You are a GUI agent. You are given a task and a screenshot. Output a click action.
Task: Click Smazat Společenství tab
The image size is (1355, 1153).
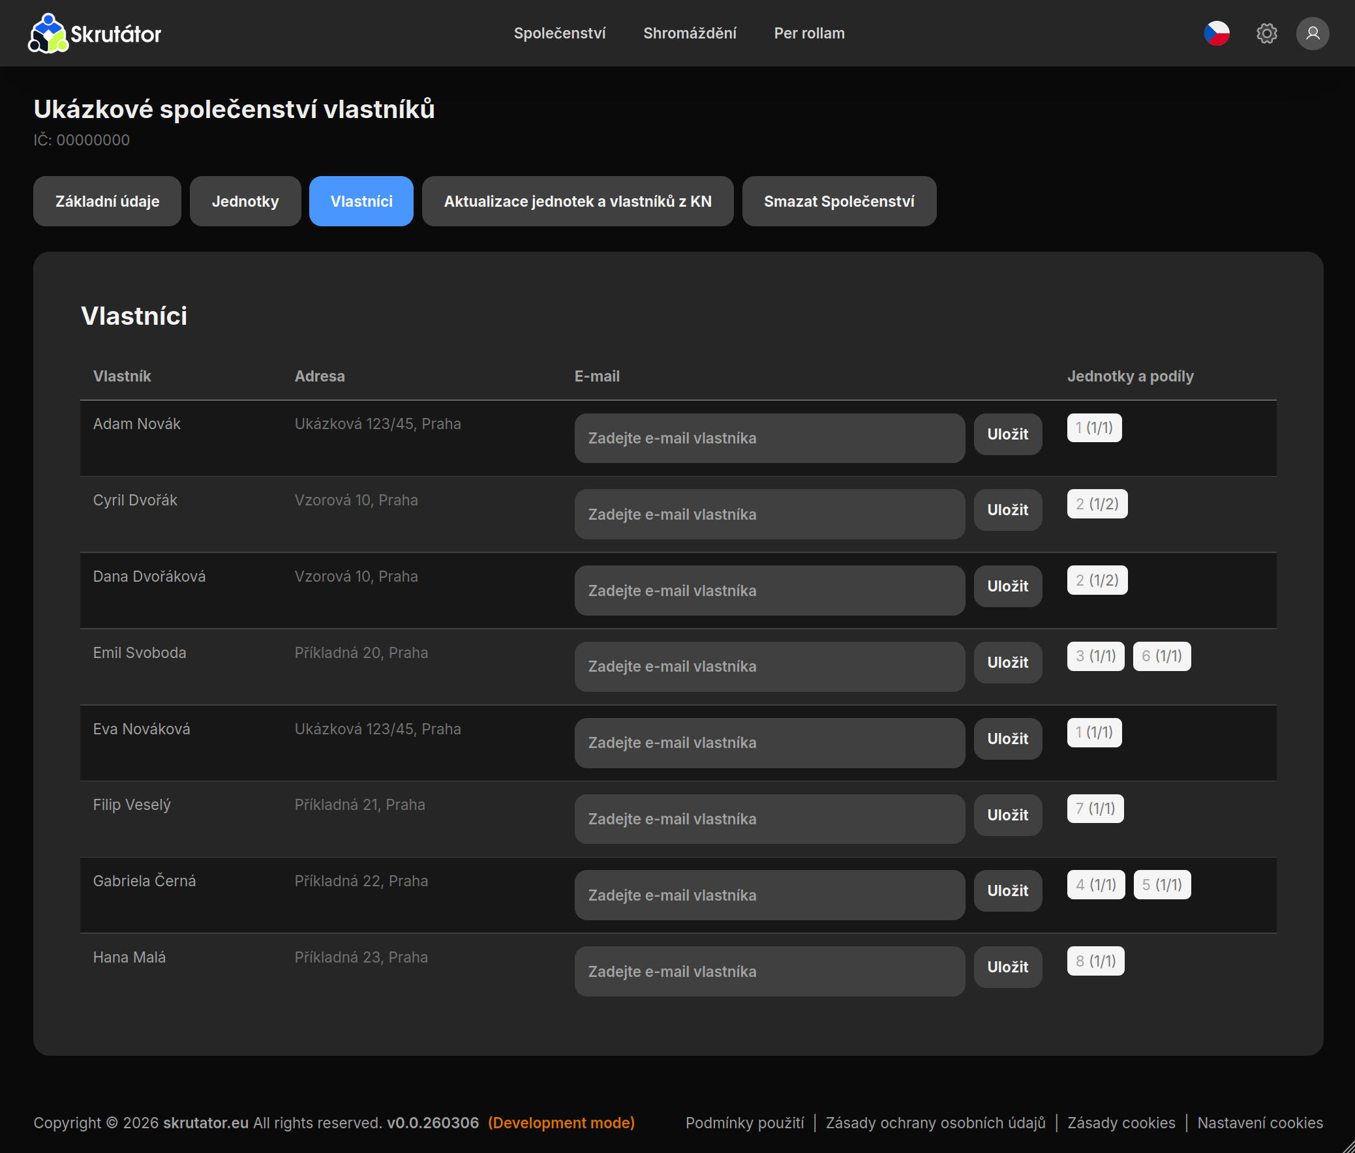click(839, 202)
